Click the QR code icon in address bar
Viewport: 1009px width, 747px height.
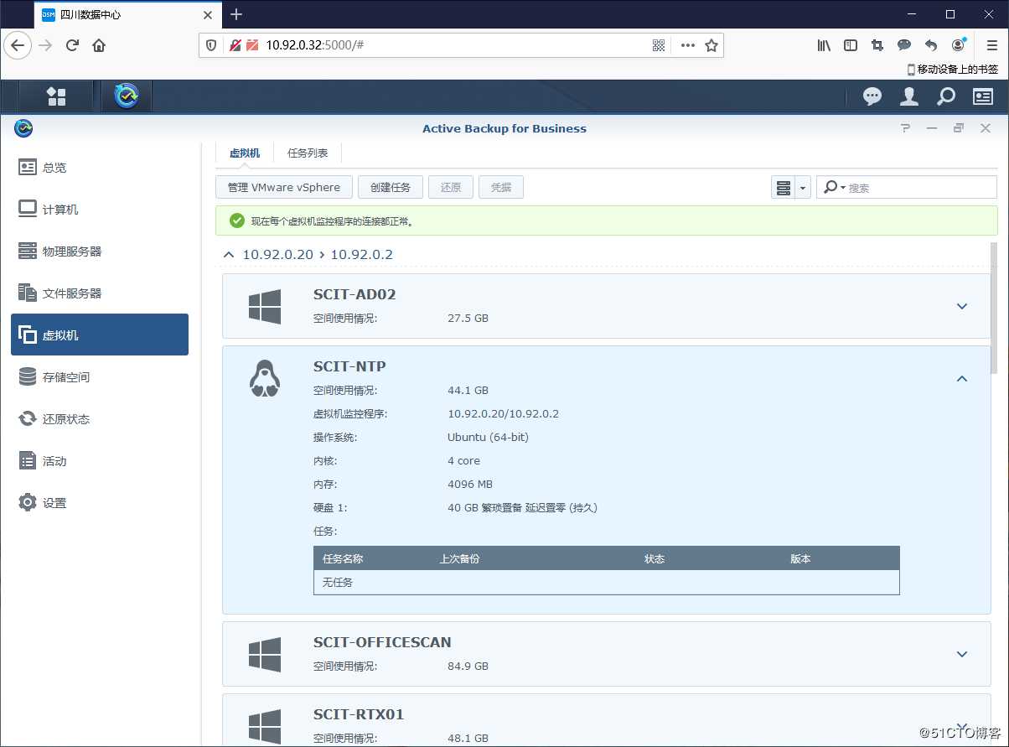[x=659, y=45]
